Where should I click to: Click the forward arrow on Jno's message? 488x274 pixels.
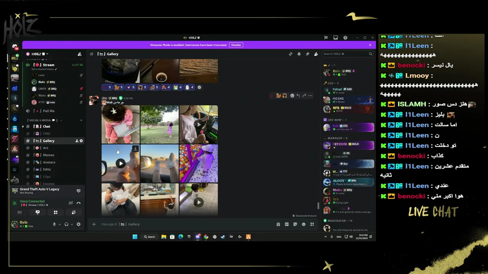pyautogui.click(x=304, y=96)
